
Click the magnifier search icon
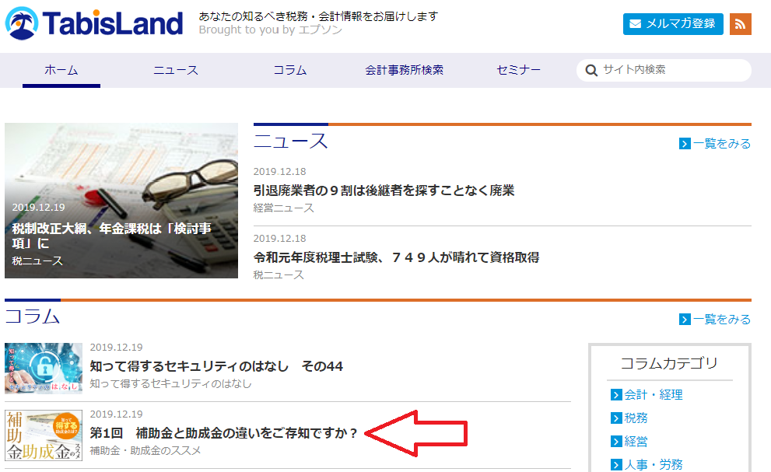coord(591,70)
